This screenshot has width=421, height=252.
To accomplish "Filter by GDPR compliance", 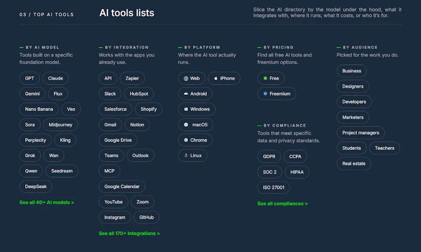I will (269, 156).
